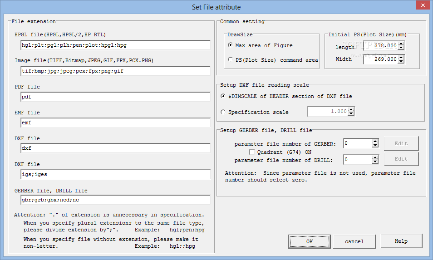Click the length value field 378.000

click(x=381, y=45)
